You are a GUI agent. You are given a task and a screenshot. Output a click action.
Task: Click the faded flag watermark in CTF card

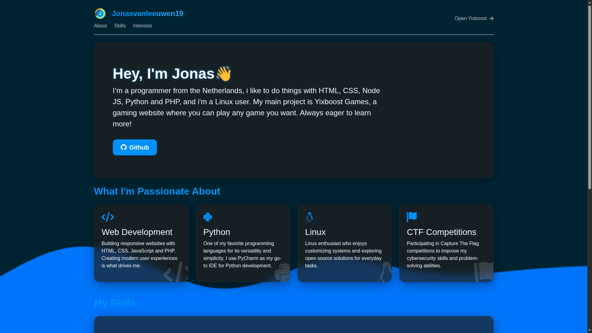[x=483, y=272]
